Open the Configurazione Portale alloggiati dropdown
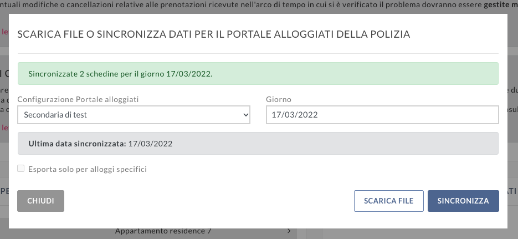The width and height of the screenshot is (518, 239). click(134, 115)
